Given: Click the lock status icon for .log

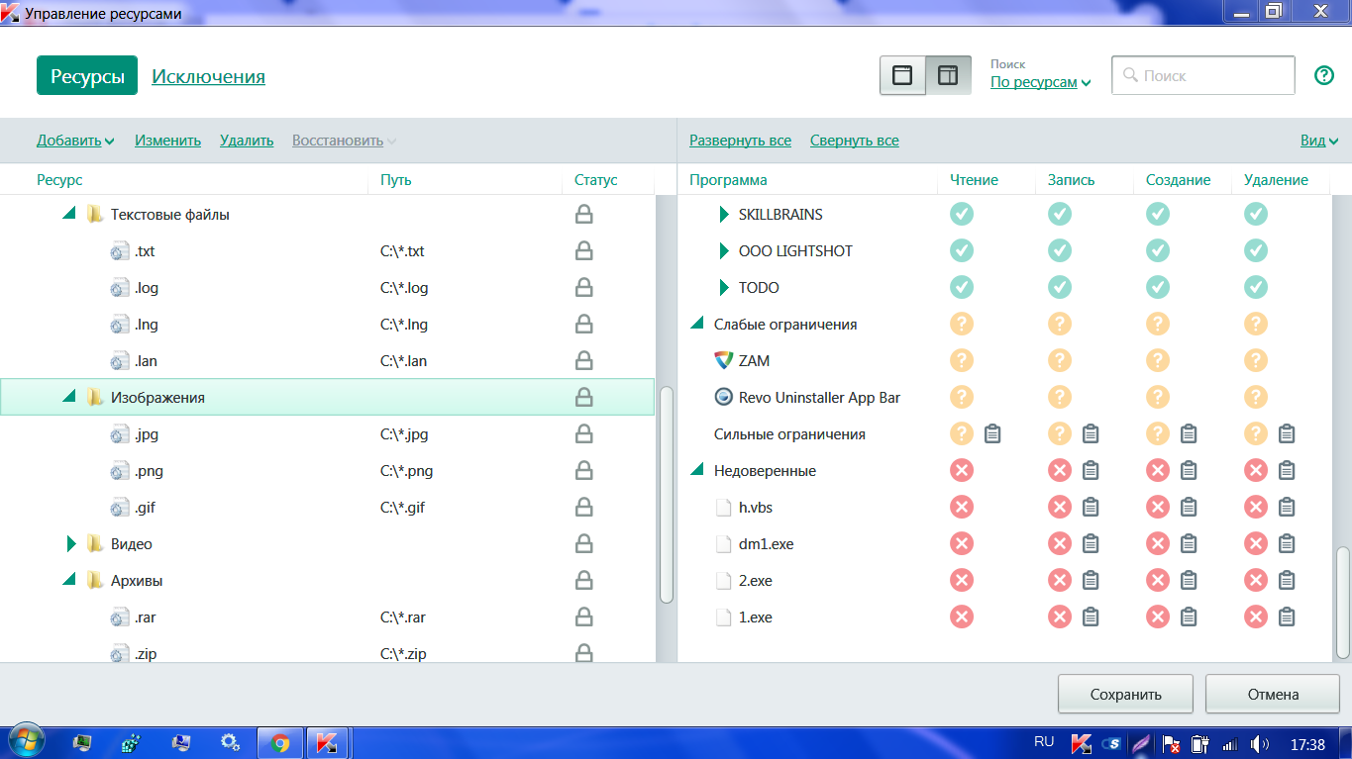Looking at the screenshot, I should [x=584, y=288].
